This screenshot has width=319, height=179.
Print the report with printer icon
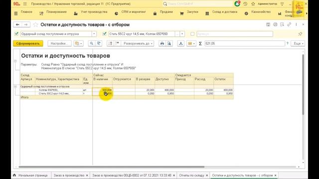coord(162,43)
